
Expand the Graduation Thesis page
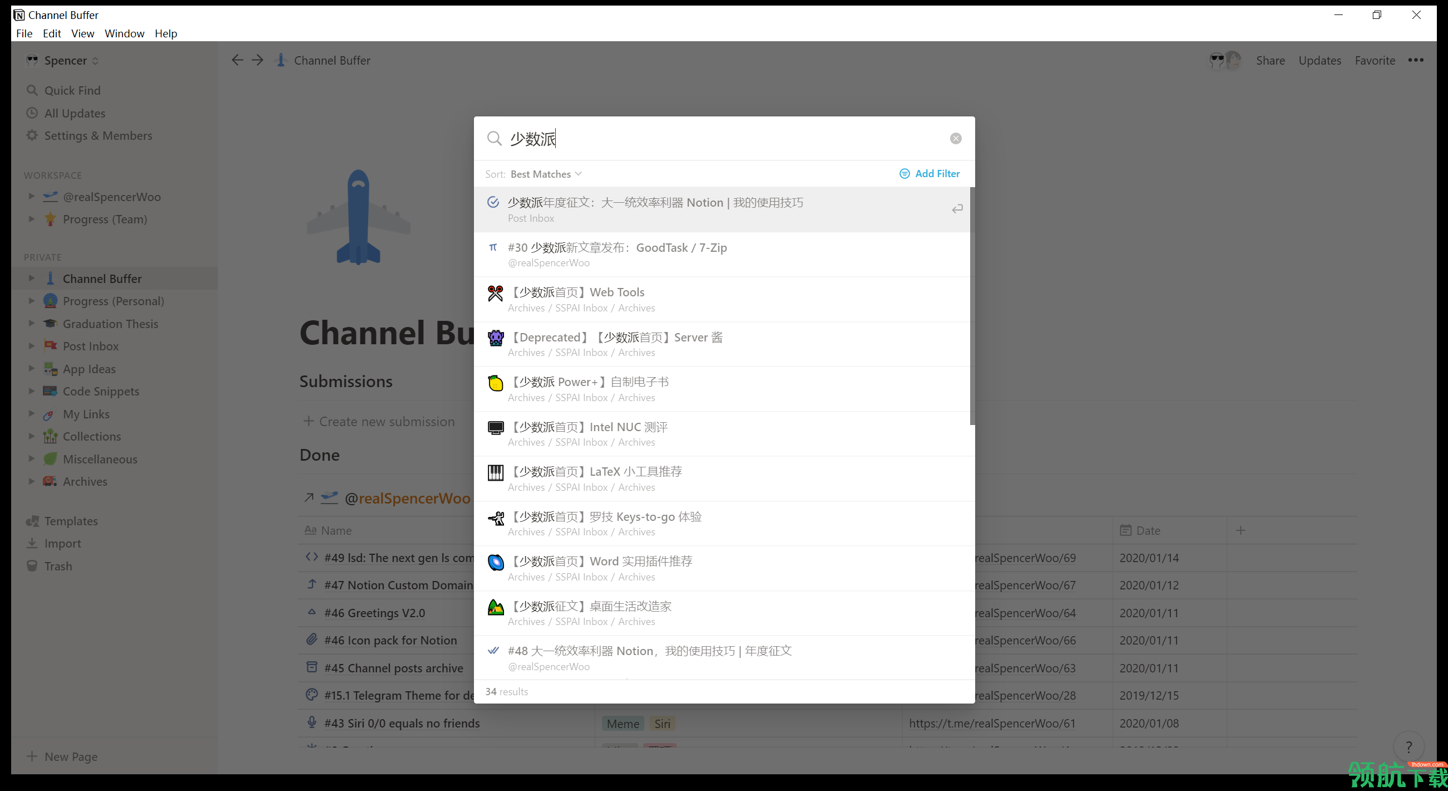pyautogui.click(x=32, y=323)
